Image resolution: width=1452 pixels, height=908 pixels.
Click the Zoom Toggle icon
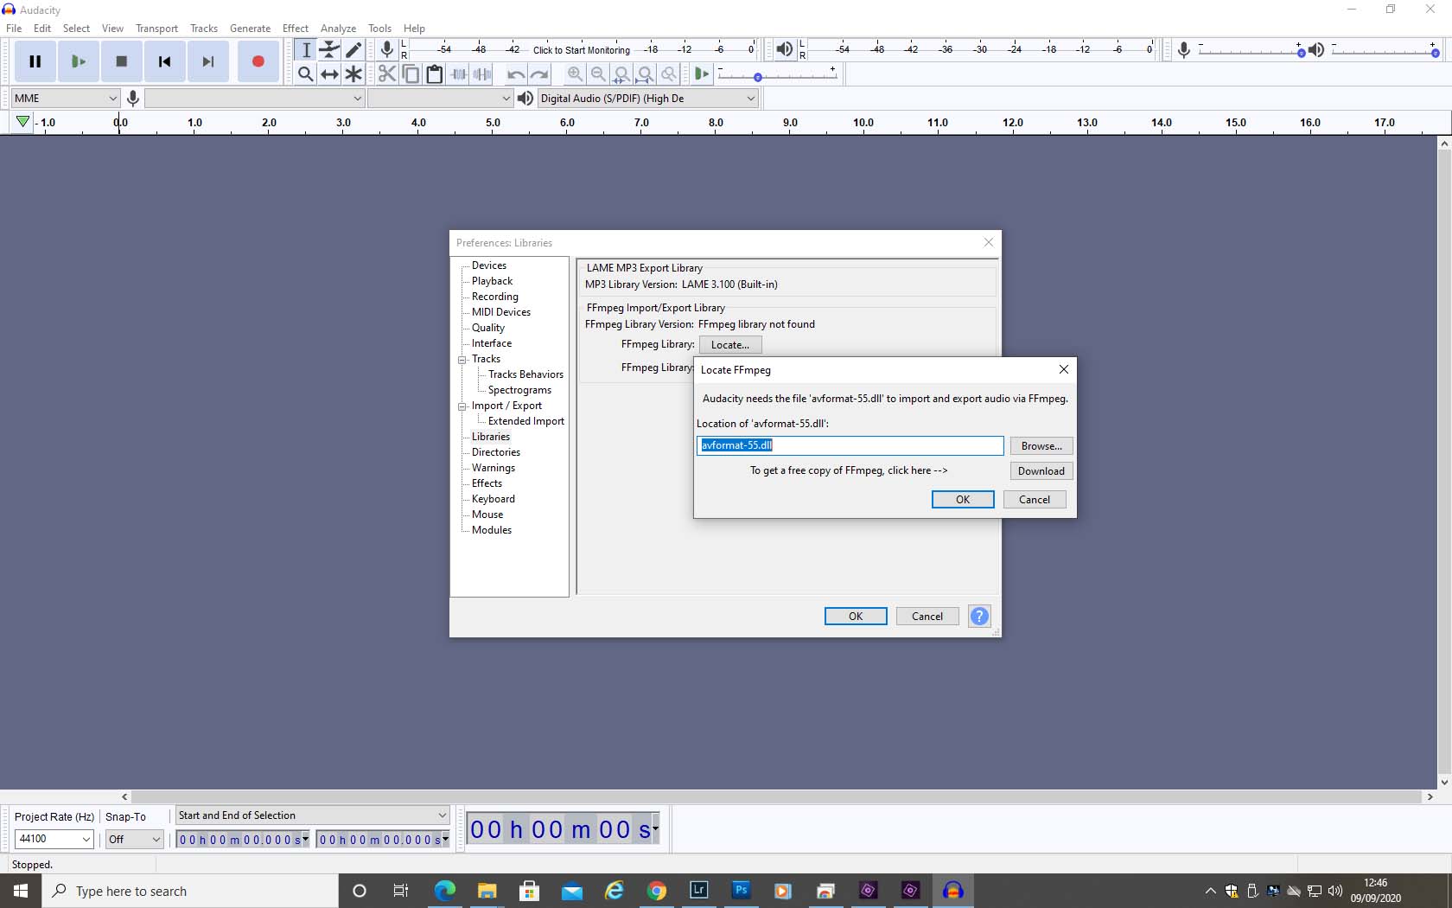(668, 74)
